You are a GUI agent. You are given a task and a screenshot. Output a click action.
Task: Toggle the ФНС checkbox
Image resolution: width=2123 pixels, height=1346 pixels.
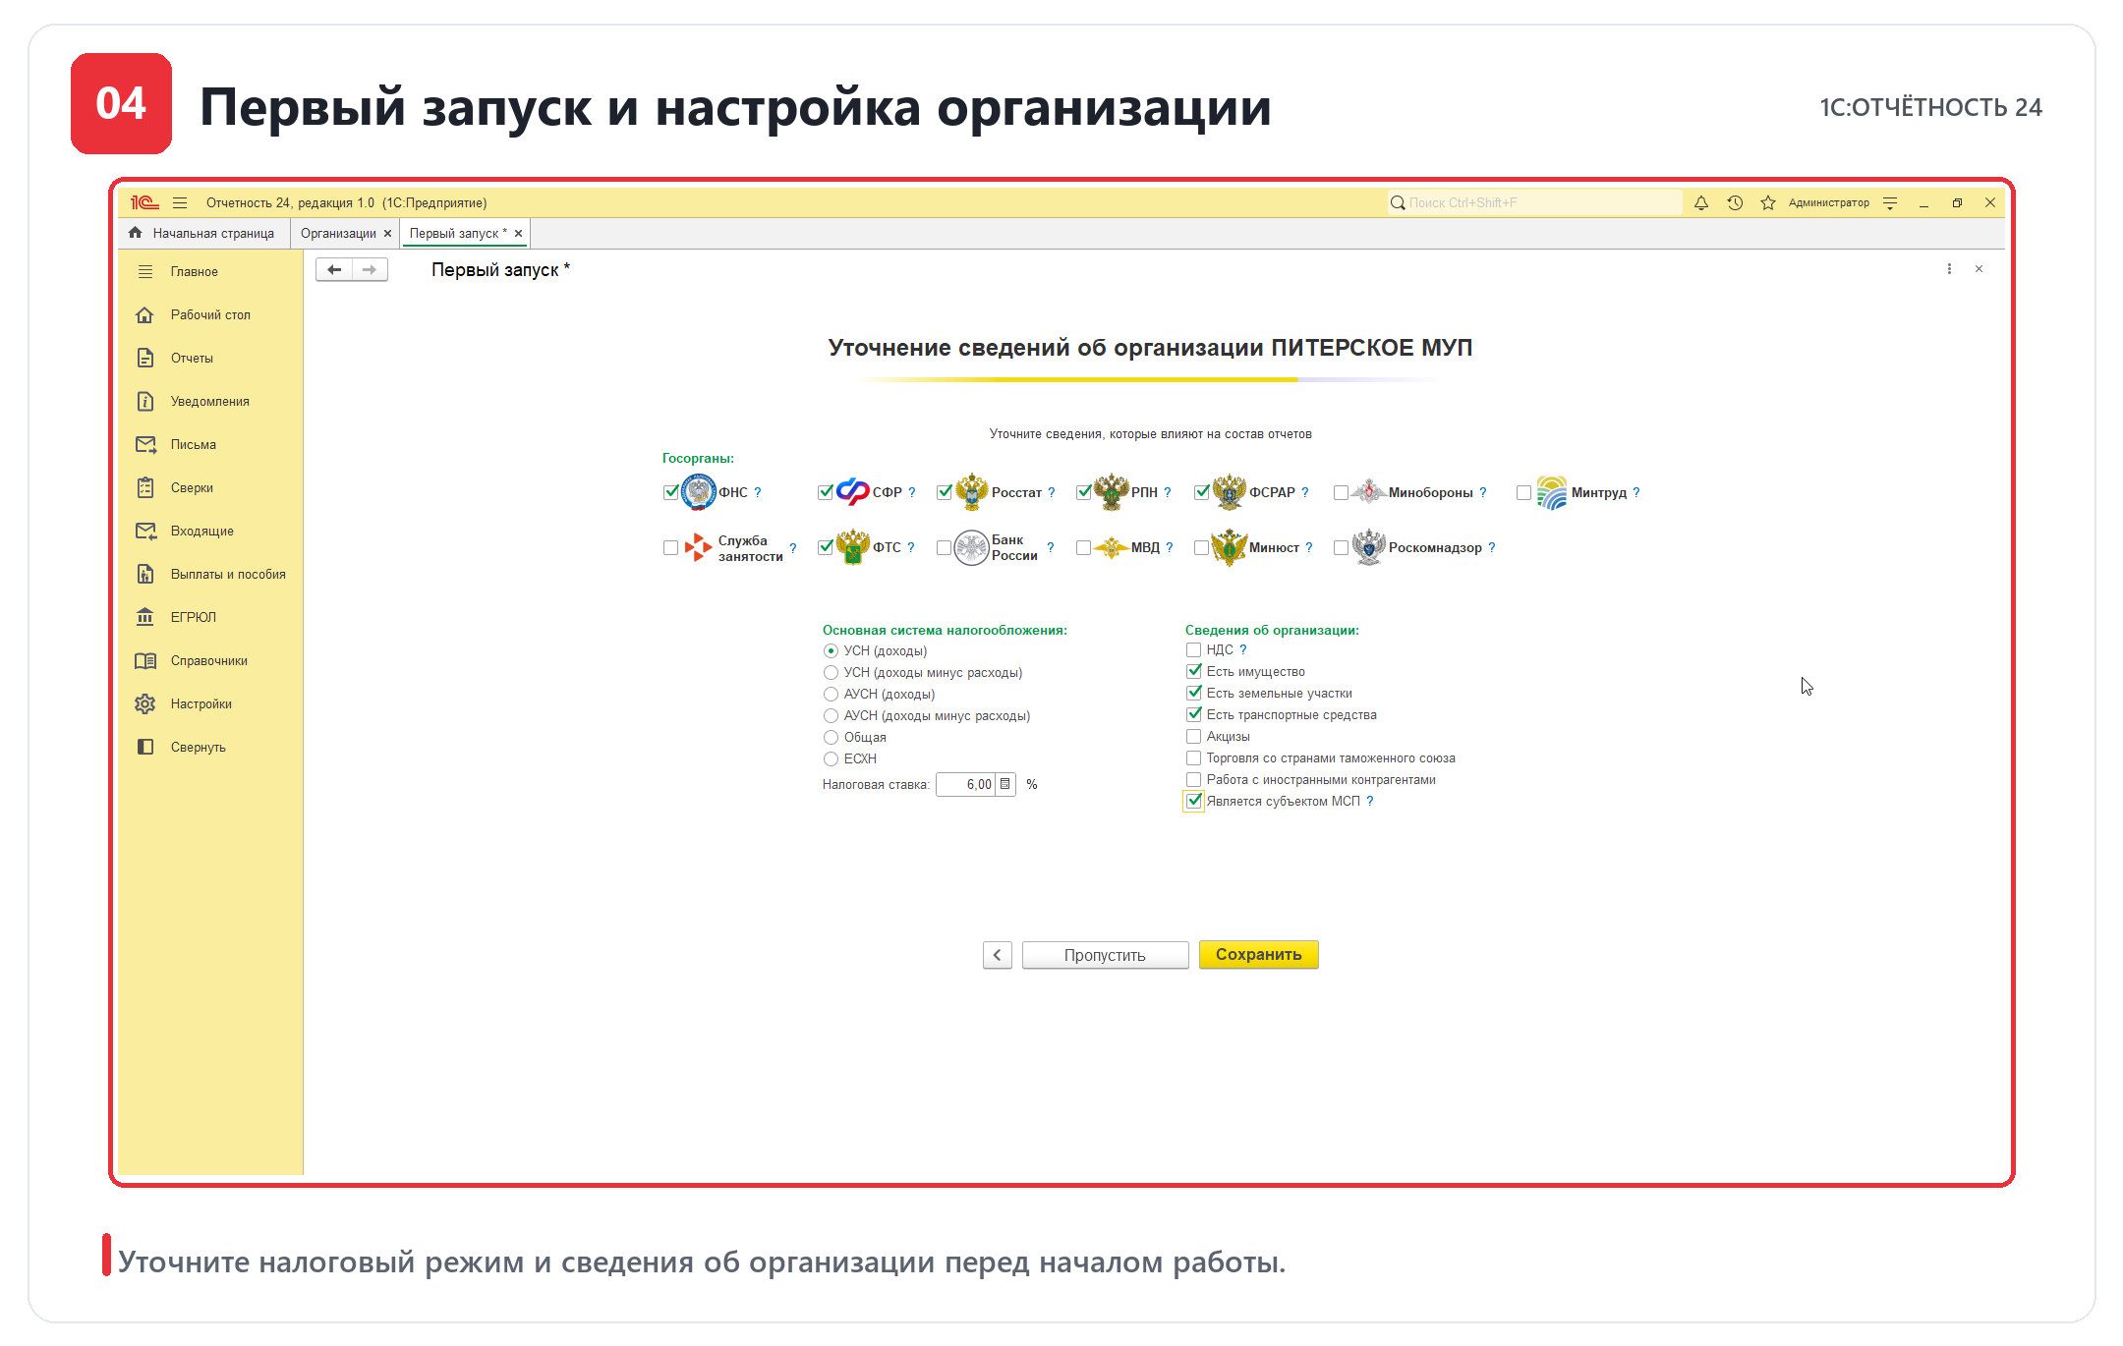click(x=671, y=492)
